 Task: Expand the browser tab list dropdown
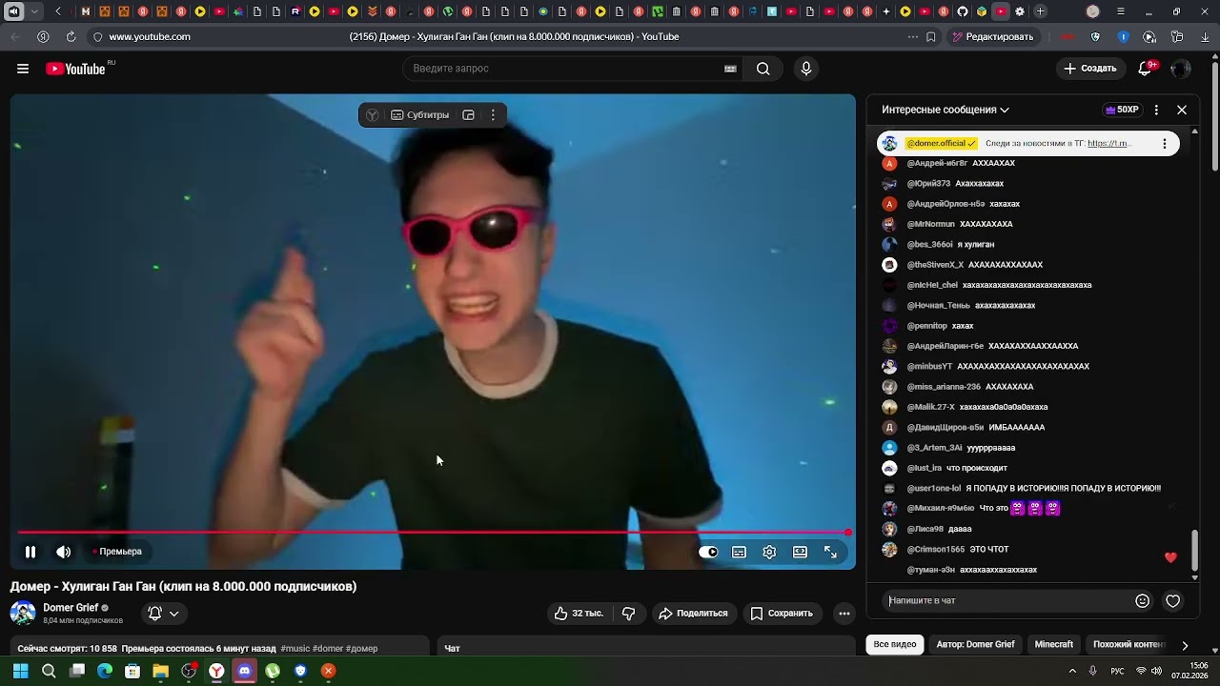[x=35, y=11]
